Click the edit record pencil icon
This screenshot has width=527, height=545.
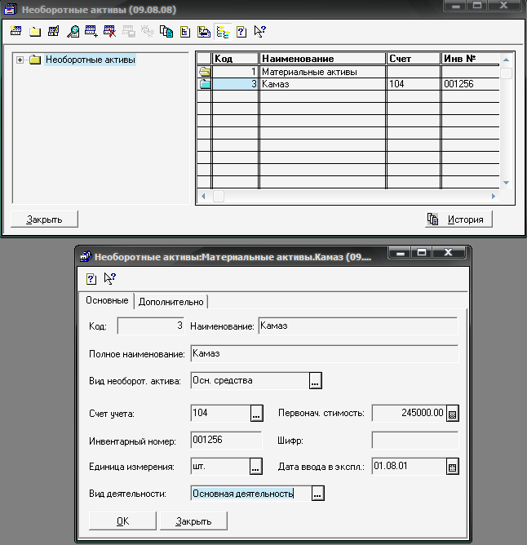tap(54, 31)
